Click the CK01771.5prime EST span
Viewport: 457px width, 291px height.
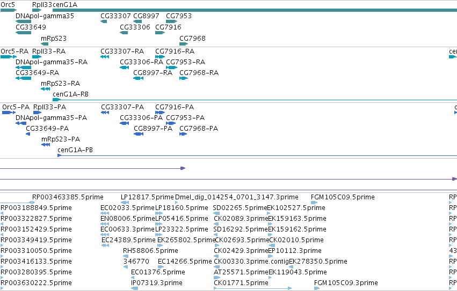pyautogui.click(x=253, y=288)
